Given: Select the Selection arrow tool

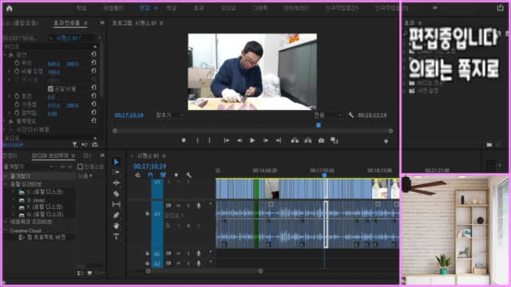Looking at the screenshot, I should tap(117, 162).
